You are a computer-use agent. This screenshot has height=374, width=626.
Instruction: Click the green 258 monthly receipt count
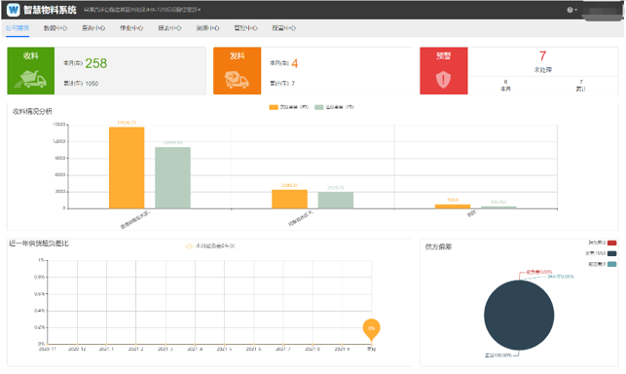(x=95, y=63)
